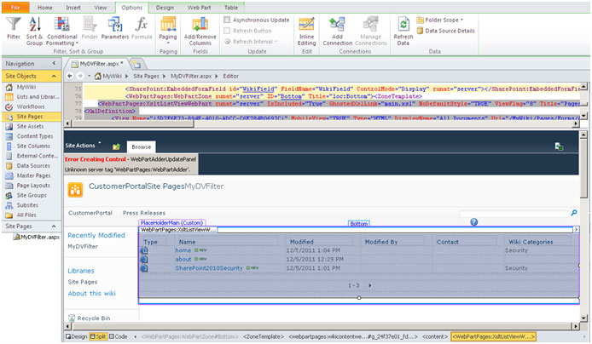Viewport: 592px width, 344px height.
Task: Open the Design ribbon tab
Action: pyautogui.click(x=165, y=8)
